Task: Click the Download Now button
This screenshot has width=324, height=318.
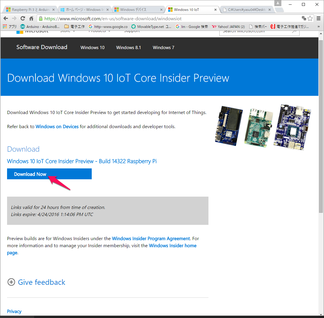Action: 49,174
